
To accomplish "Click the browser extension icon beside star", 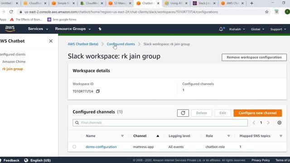I will click(276, 12).
